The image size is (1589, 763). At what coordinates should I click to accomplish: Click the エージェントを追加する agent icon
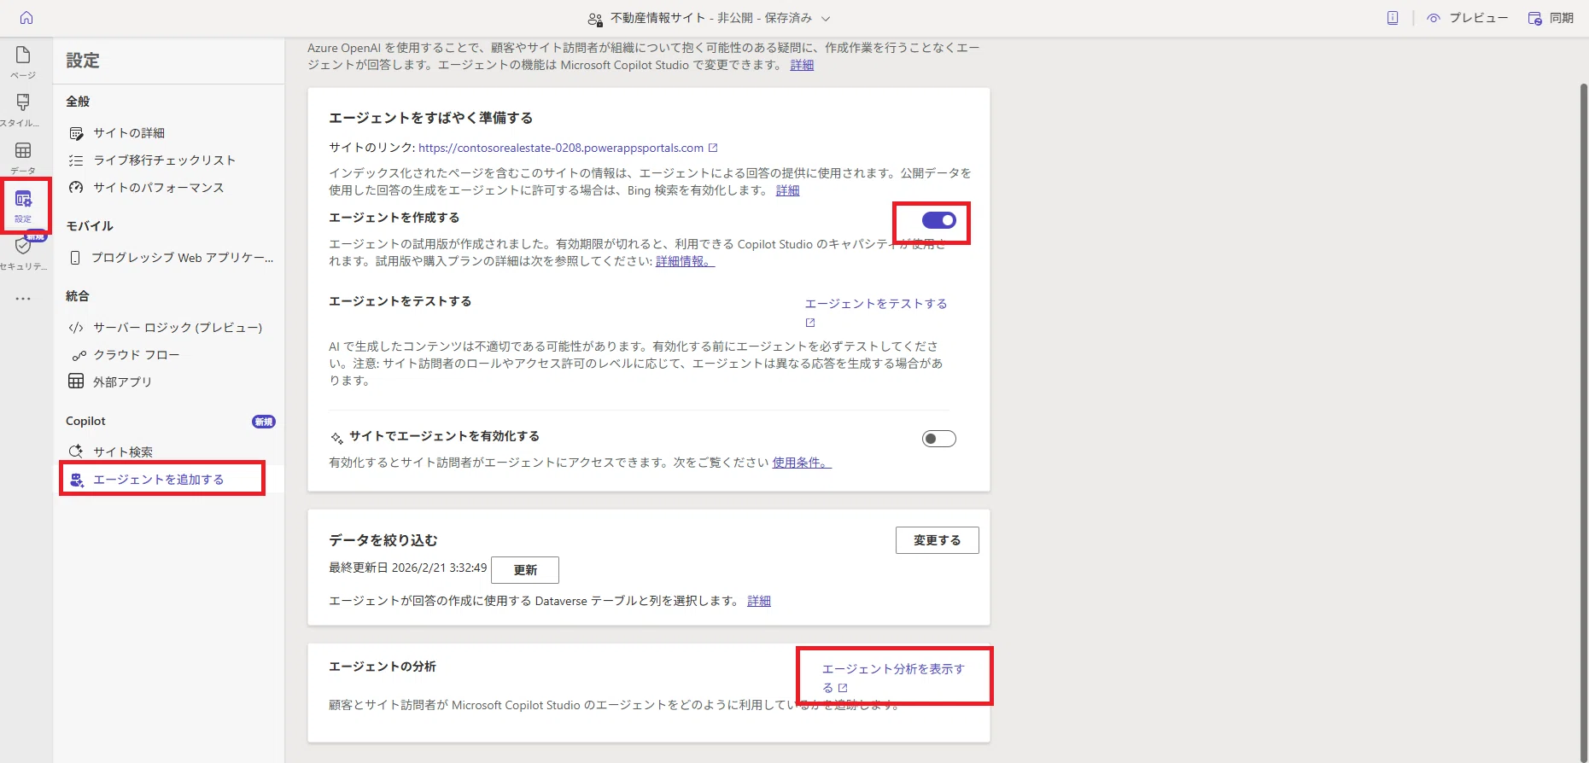click(x=77, y=481)
